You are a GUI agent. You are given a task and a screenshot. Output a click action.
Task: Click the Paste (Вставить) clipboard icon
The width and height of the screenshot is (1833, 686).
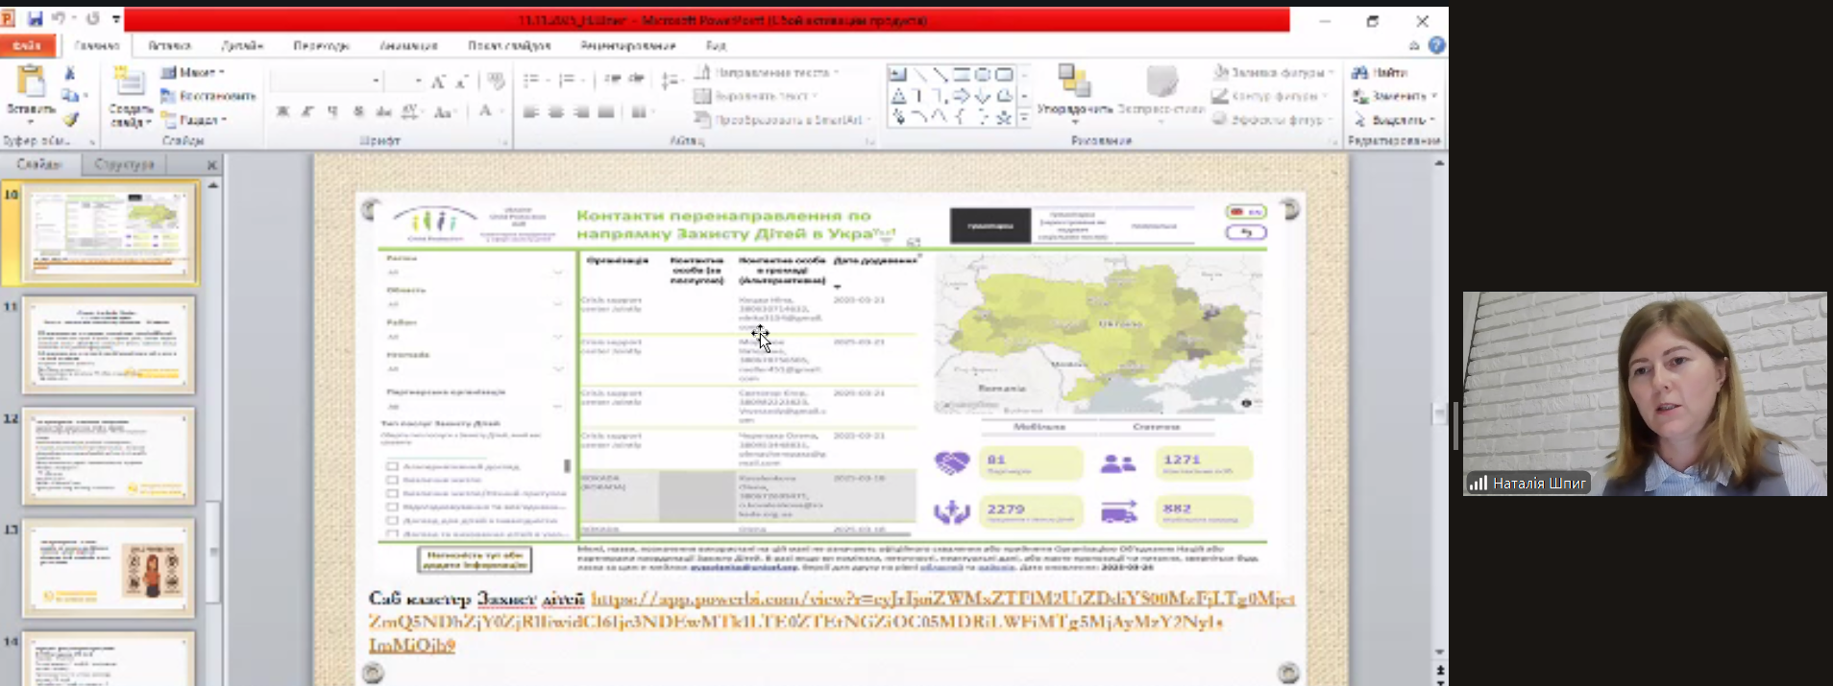pos(31,84)
